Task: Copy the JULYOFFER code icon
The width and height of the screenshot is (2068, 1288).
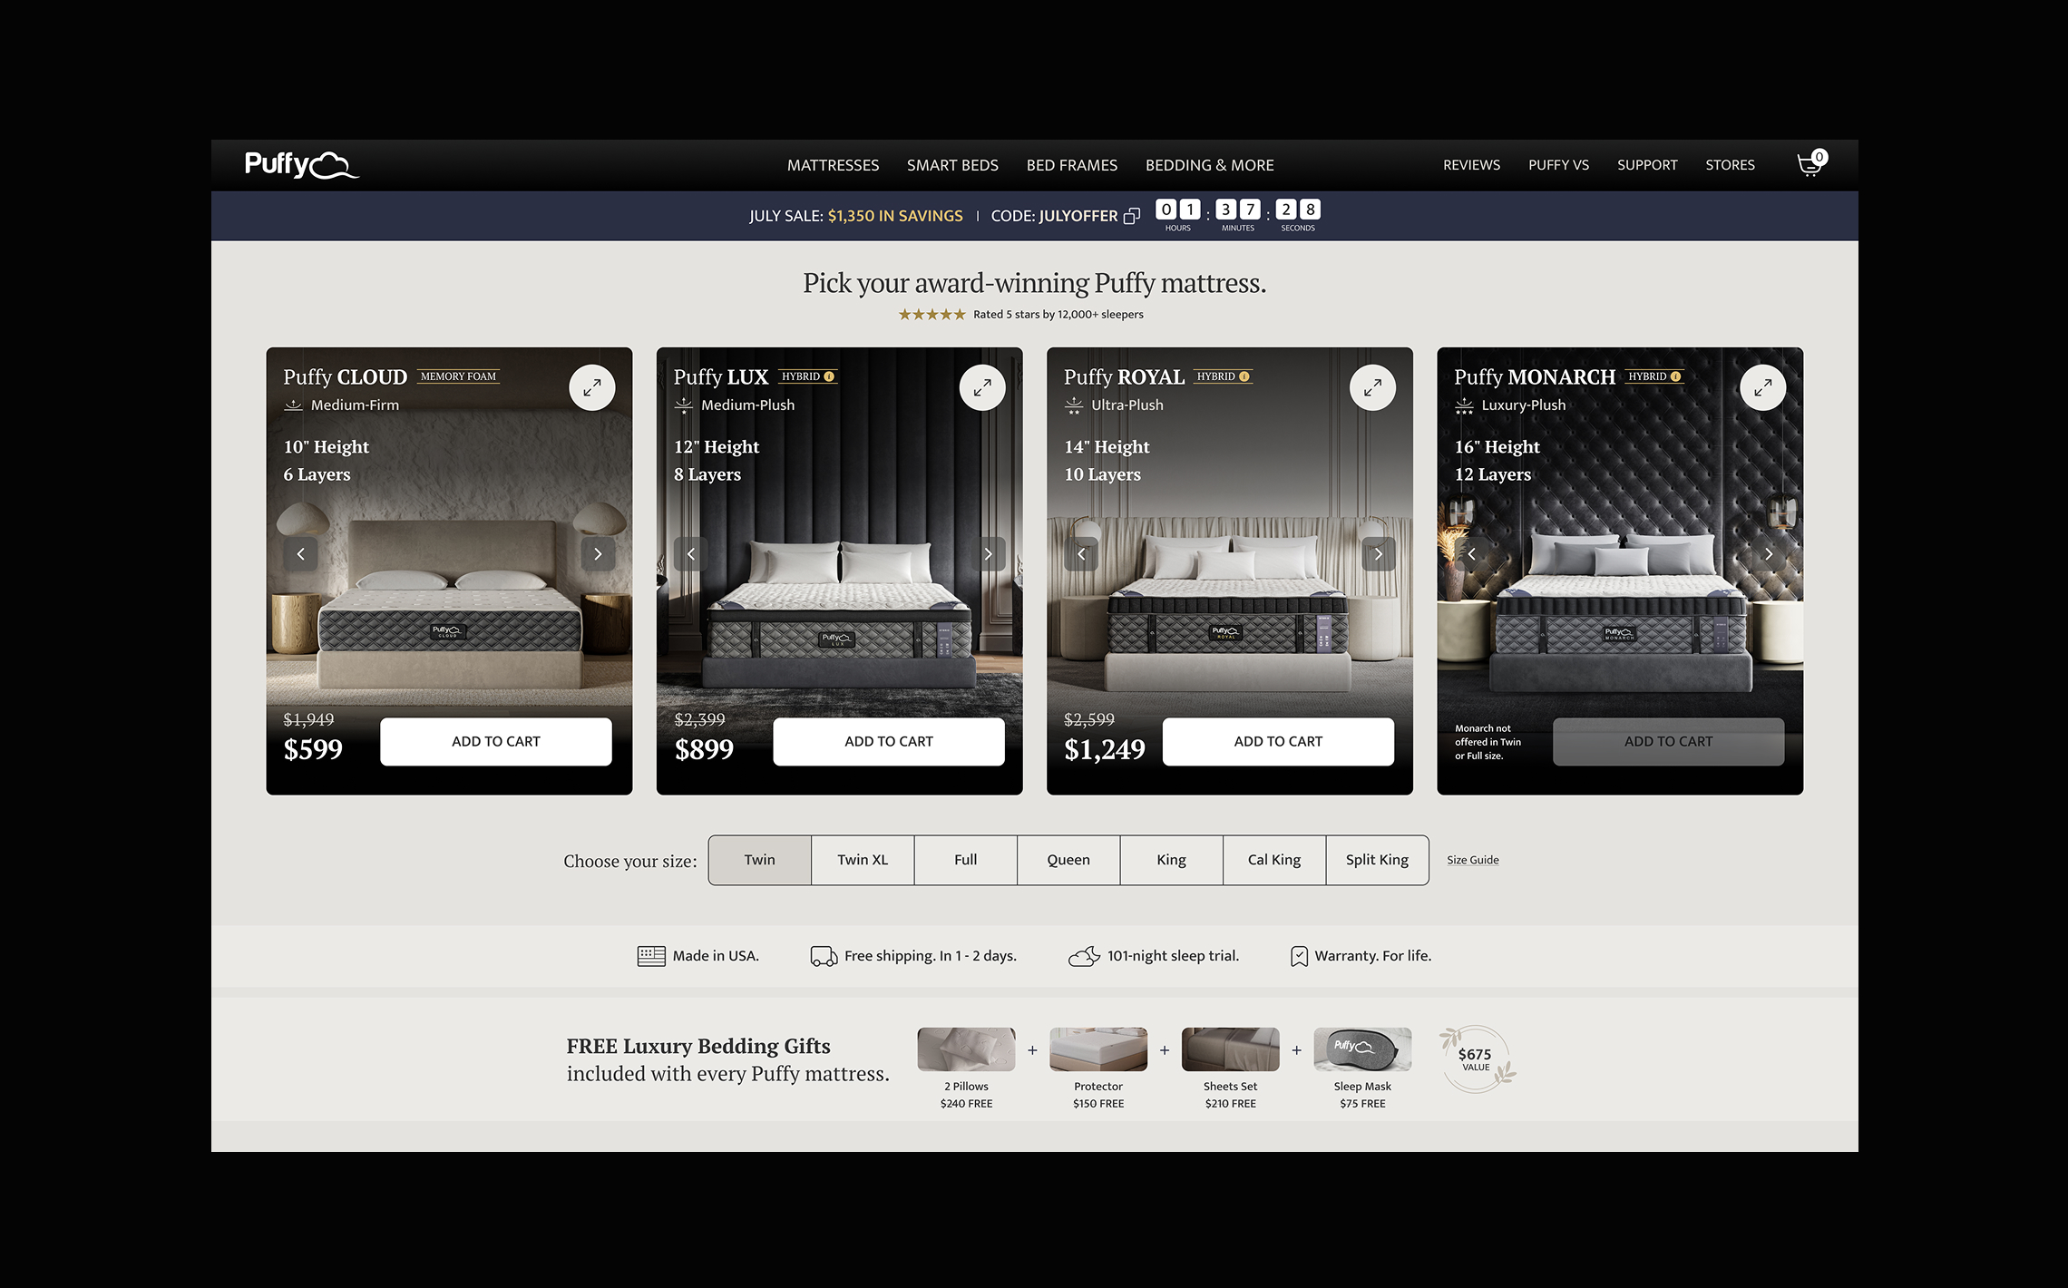Action: click(1132, 216)
